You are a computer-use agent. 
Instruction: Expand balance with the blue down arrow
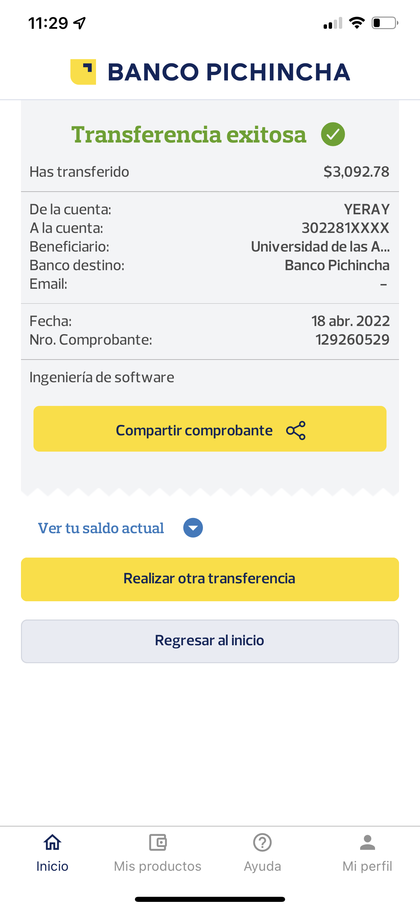click(x=193, y=528)
